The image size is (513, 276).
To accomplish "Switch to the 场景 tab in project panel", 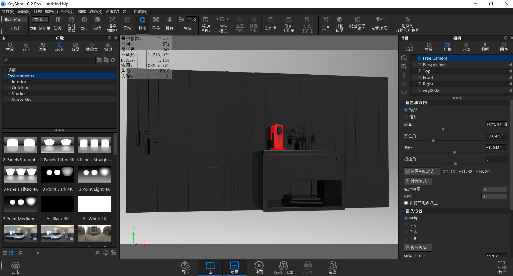I will 410,47.
